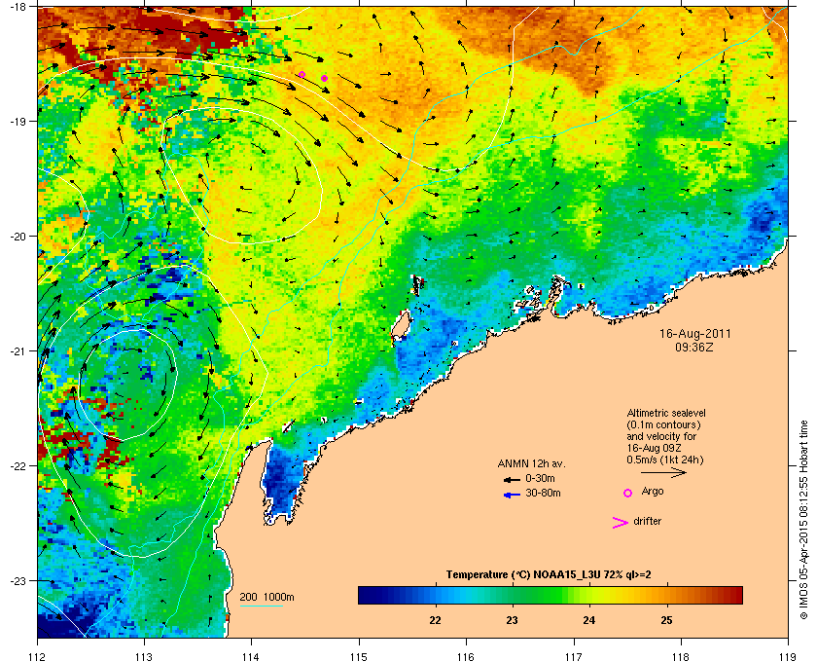
Task: Click the magenta Argo circle in the legend
Action: (x=628, y=493)
